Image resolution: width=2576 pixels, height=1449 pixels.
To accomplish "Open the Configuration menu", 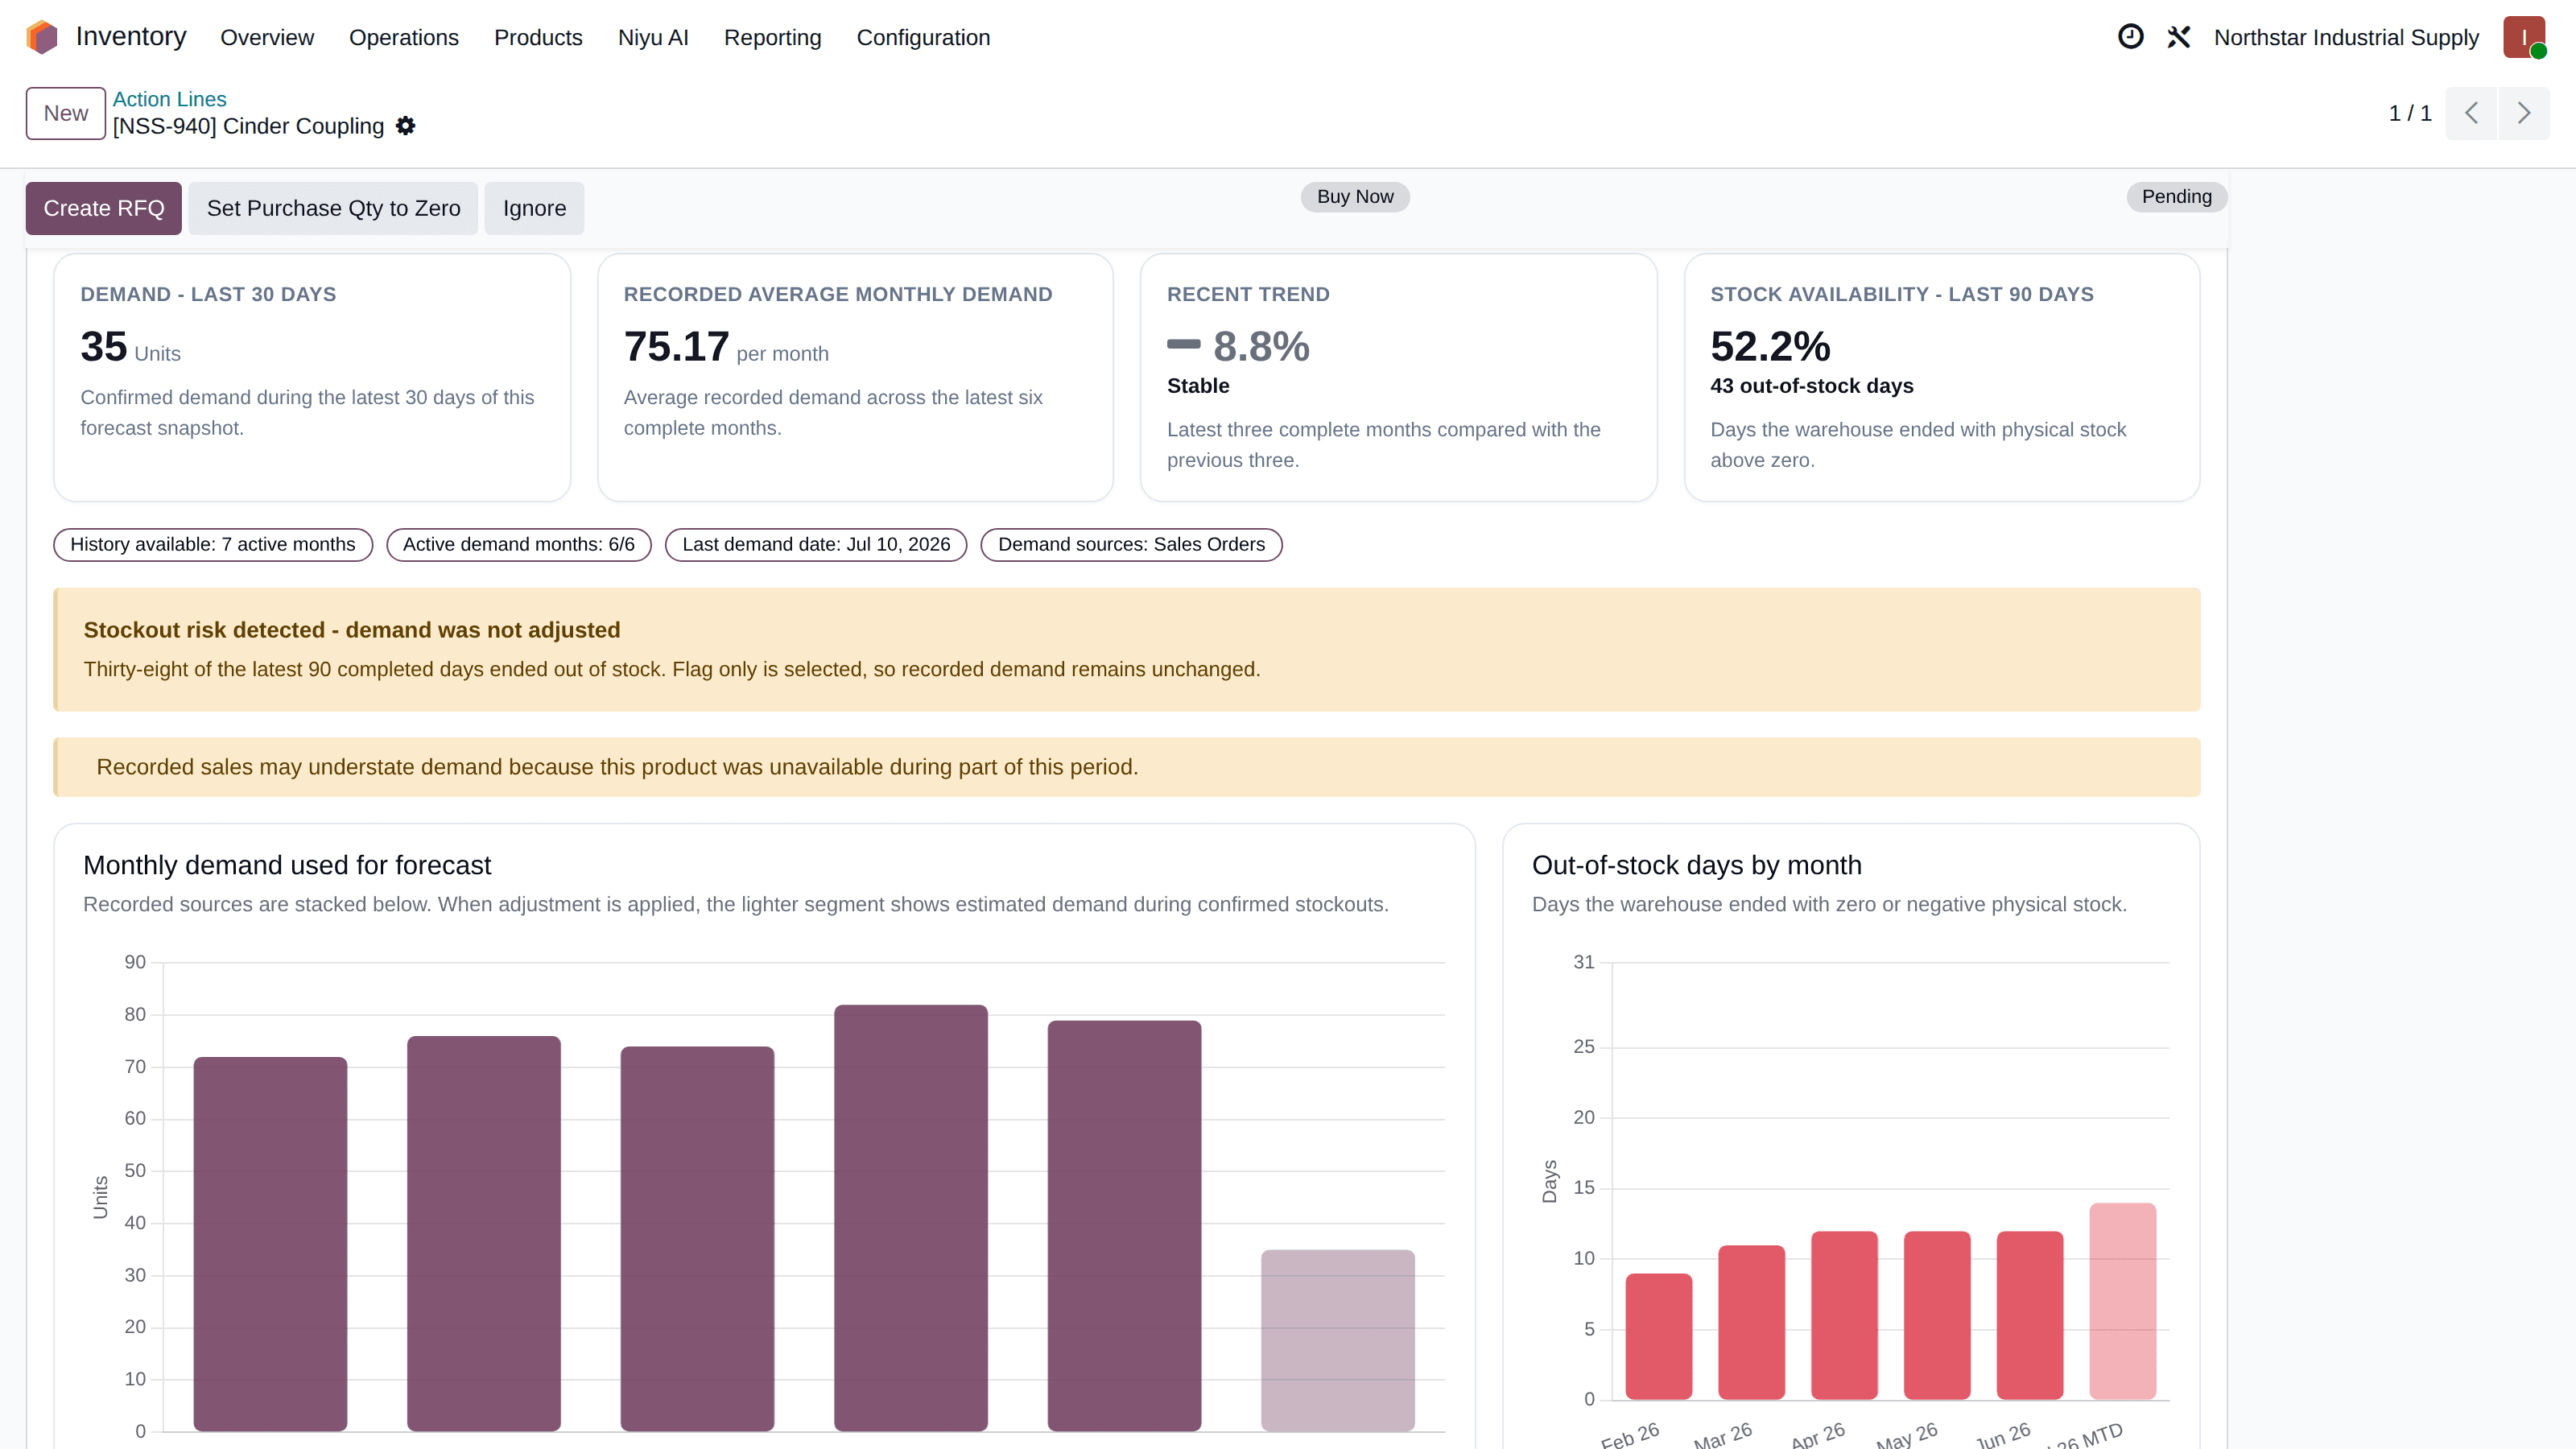I will tap(923, 37).
